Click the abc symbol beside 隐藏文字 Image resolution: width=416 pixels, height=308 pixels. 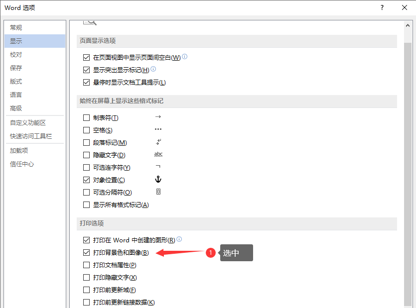158,154
